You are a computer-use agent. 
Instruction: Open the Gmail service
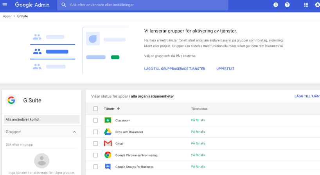click(x=119, y=144)
